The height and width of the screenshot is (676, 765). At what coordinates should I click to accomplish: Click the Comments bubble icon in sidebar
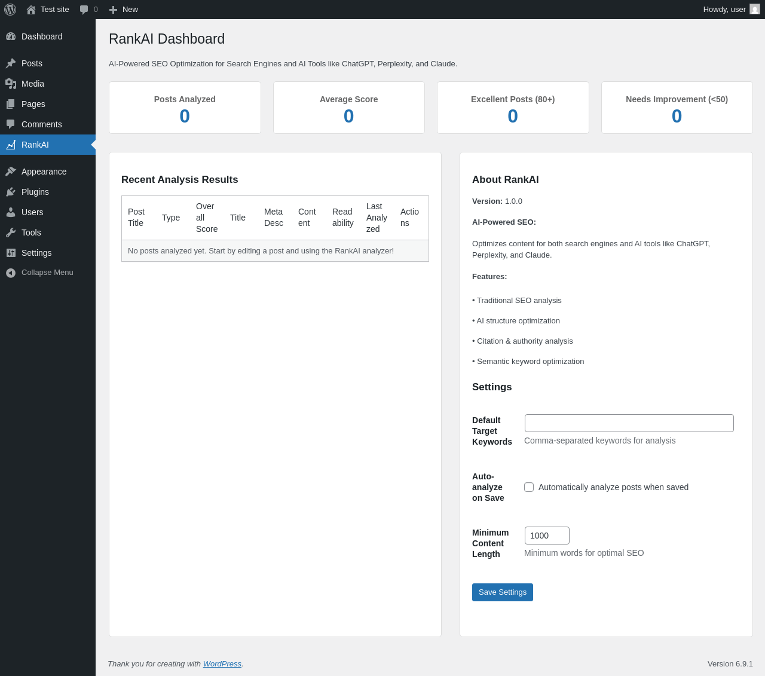pos(11,124)
